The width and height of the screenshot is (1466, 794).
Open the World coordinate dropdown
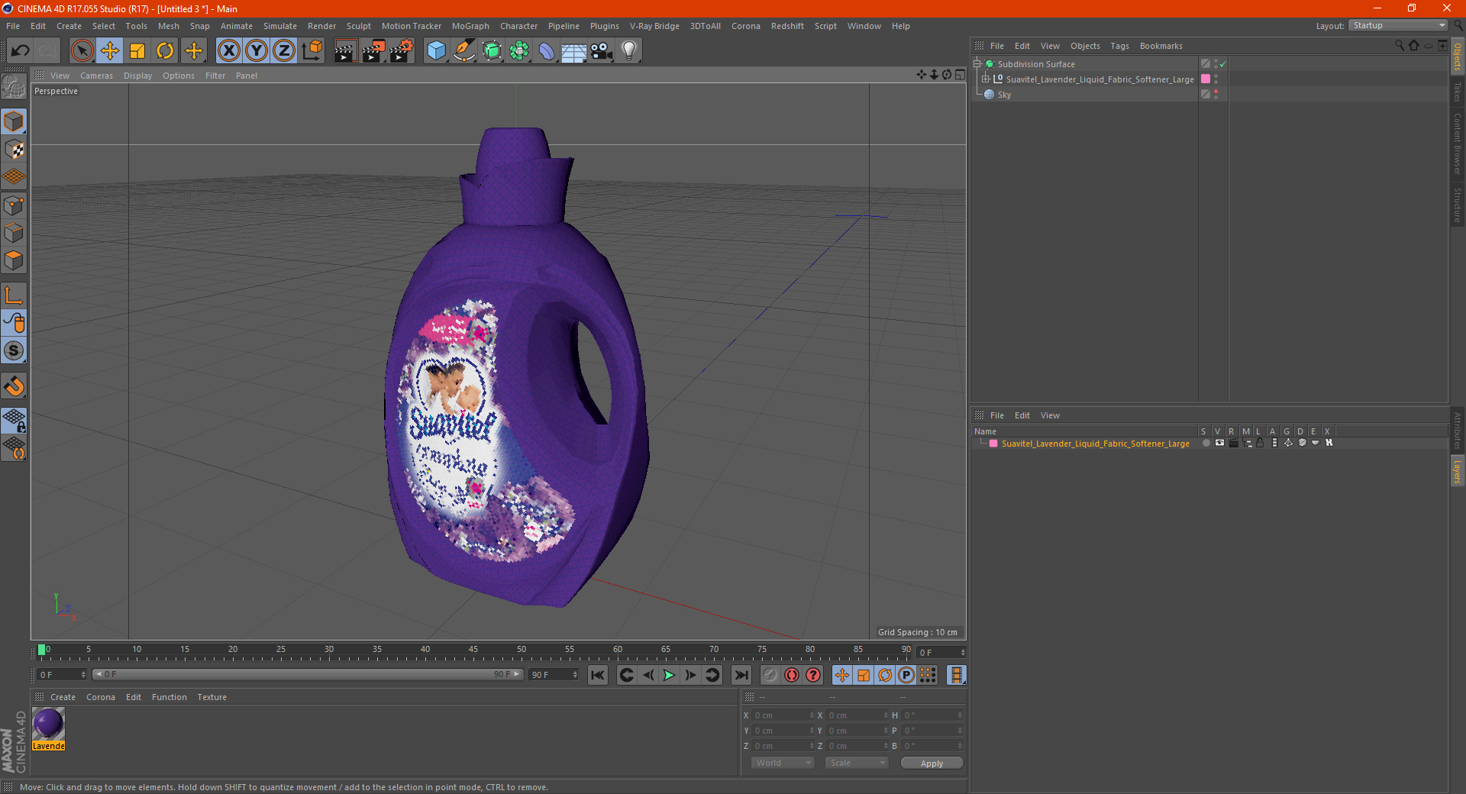point(783,763)
